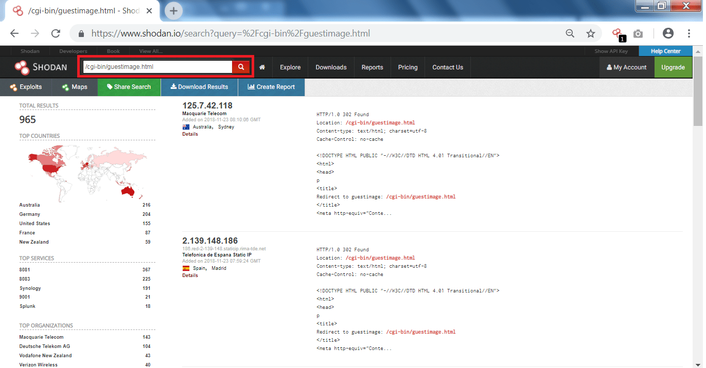The height and width of the screenshot is (368, 706).
Task: Open result IP 125.7.42.118
Action: [207, 106]
